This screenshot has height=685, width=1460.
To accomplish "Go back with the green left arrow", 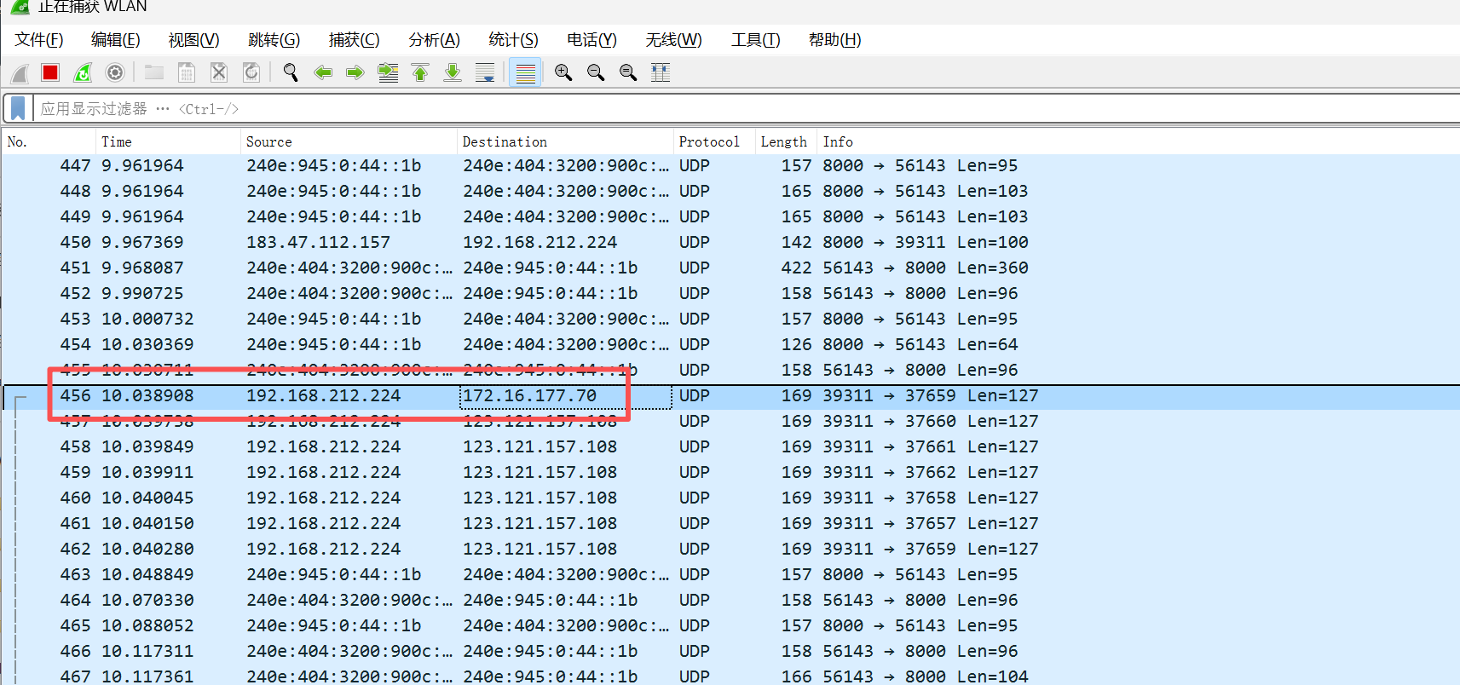I will 323,72.
